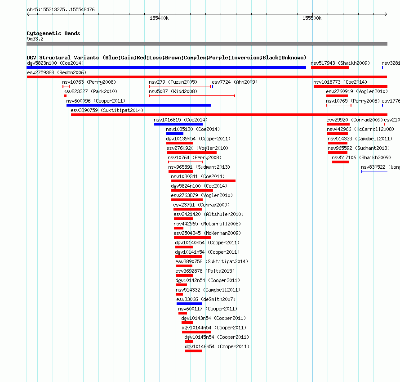Select nsv1018773 (Coe2014) label
This screenshot has width=400, height=382.
pyautogui.click(x=340, y=82)
